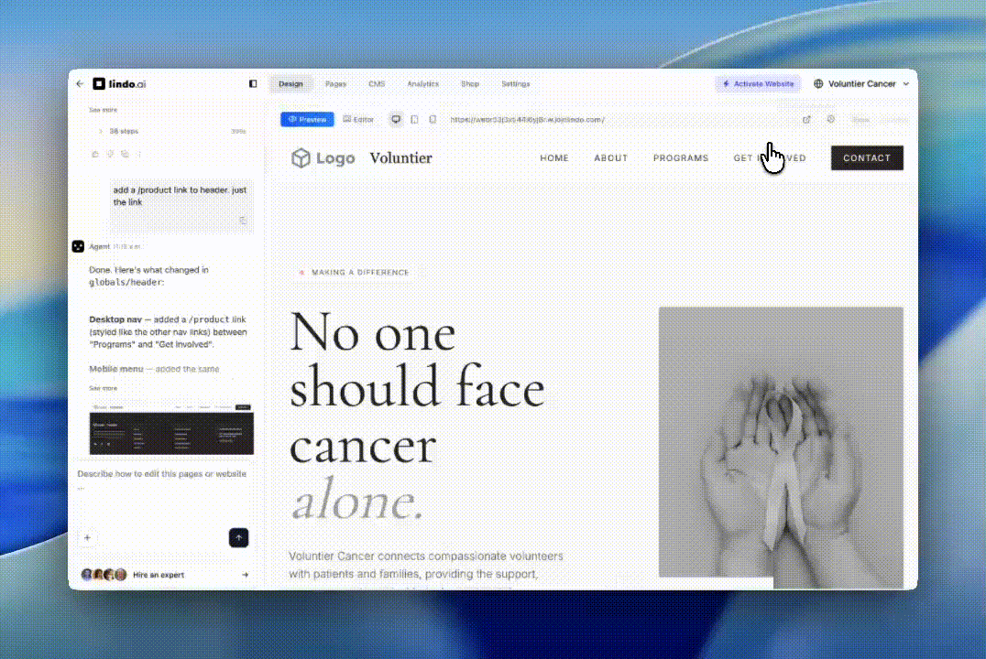Open the Analytics tab
The width and height of the screenshot is (986, 659).
click(x=422, y=83)
